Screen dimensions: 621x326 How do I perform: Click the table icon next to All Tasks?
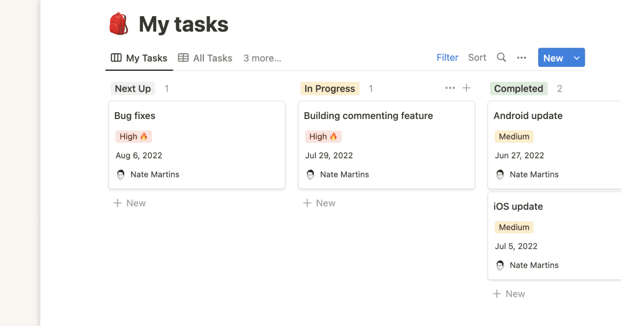[184, 57]
